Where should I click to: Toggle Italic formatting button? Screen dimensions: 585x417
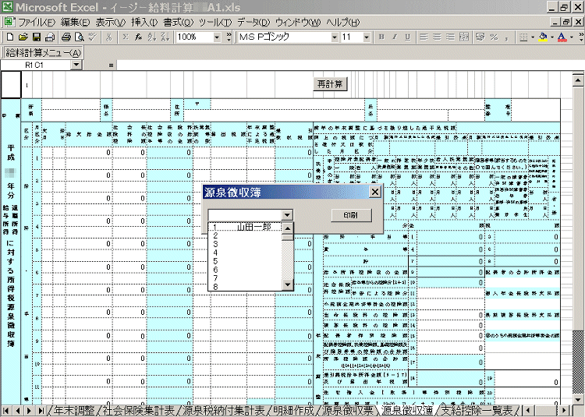(x=395, y=37)
